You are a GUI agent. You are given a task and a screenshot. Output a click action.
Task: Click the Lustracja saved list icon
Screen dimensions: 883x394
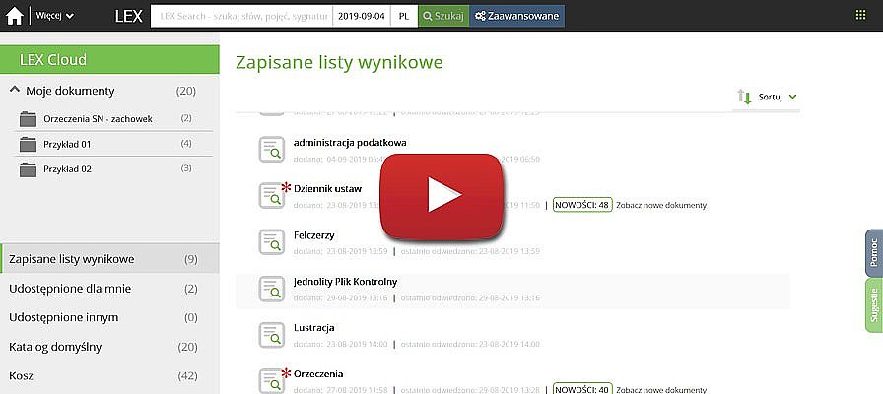270,333
